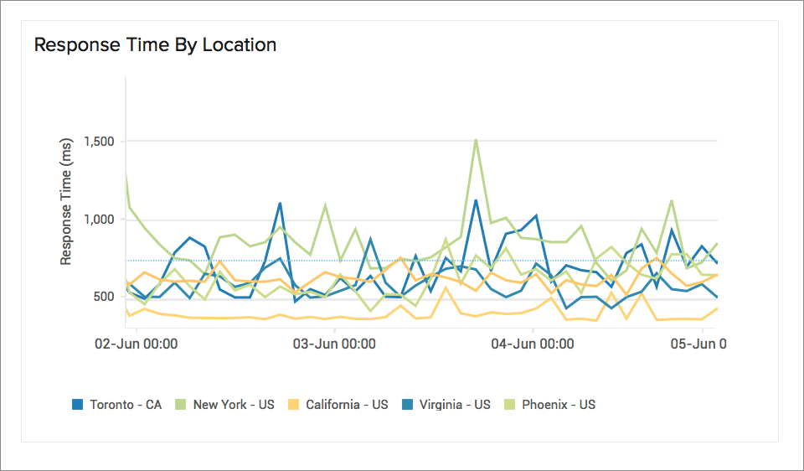The height and width of the screenshot is (471, 804).
Task: Click the 500 y-axis tick label
Action: click(103, 298)
